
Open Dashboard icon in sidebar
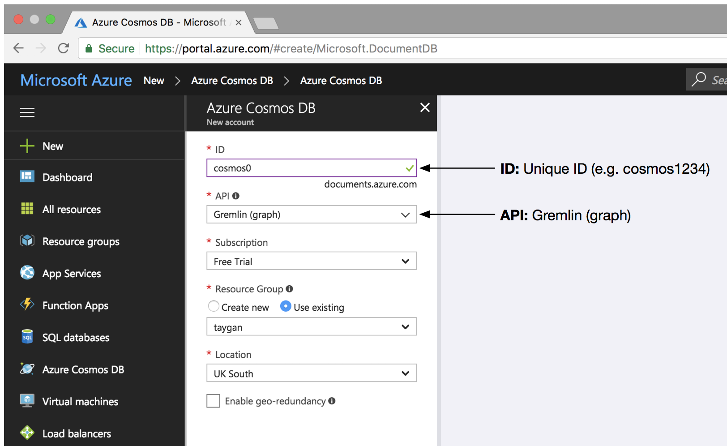(x=27, y=176)
